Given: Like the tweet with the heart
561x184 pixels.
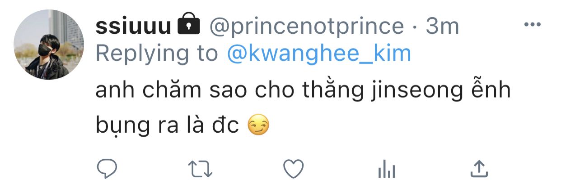Looking at the screenshot, I should (293, 169).
